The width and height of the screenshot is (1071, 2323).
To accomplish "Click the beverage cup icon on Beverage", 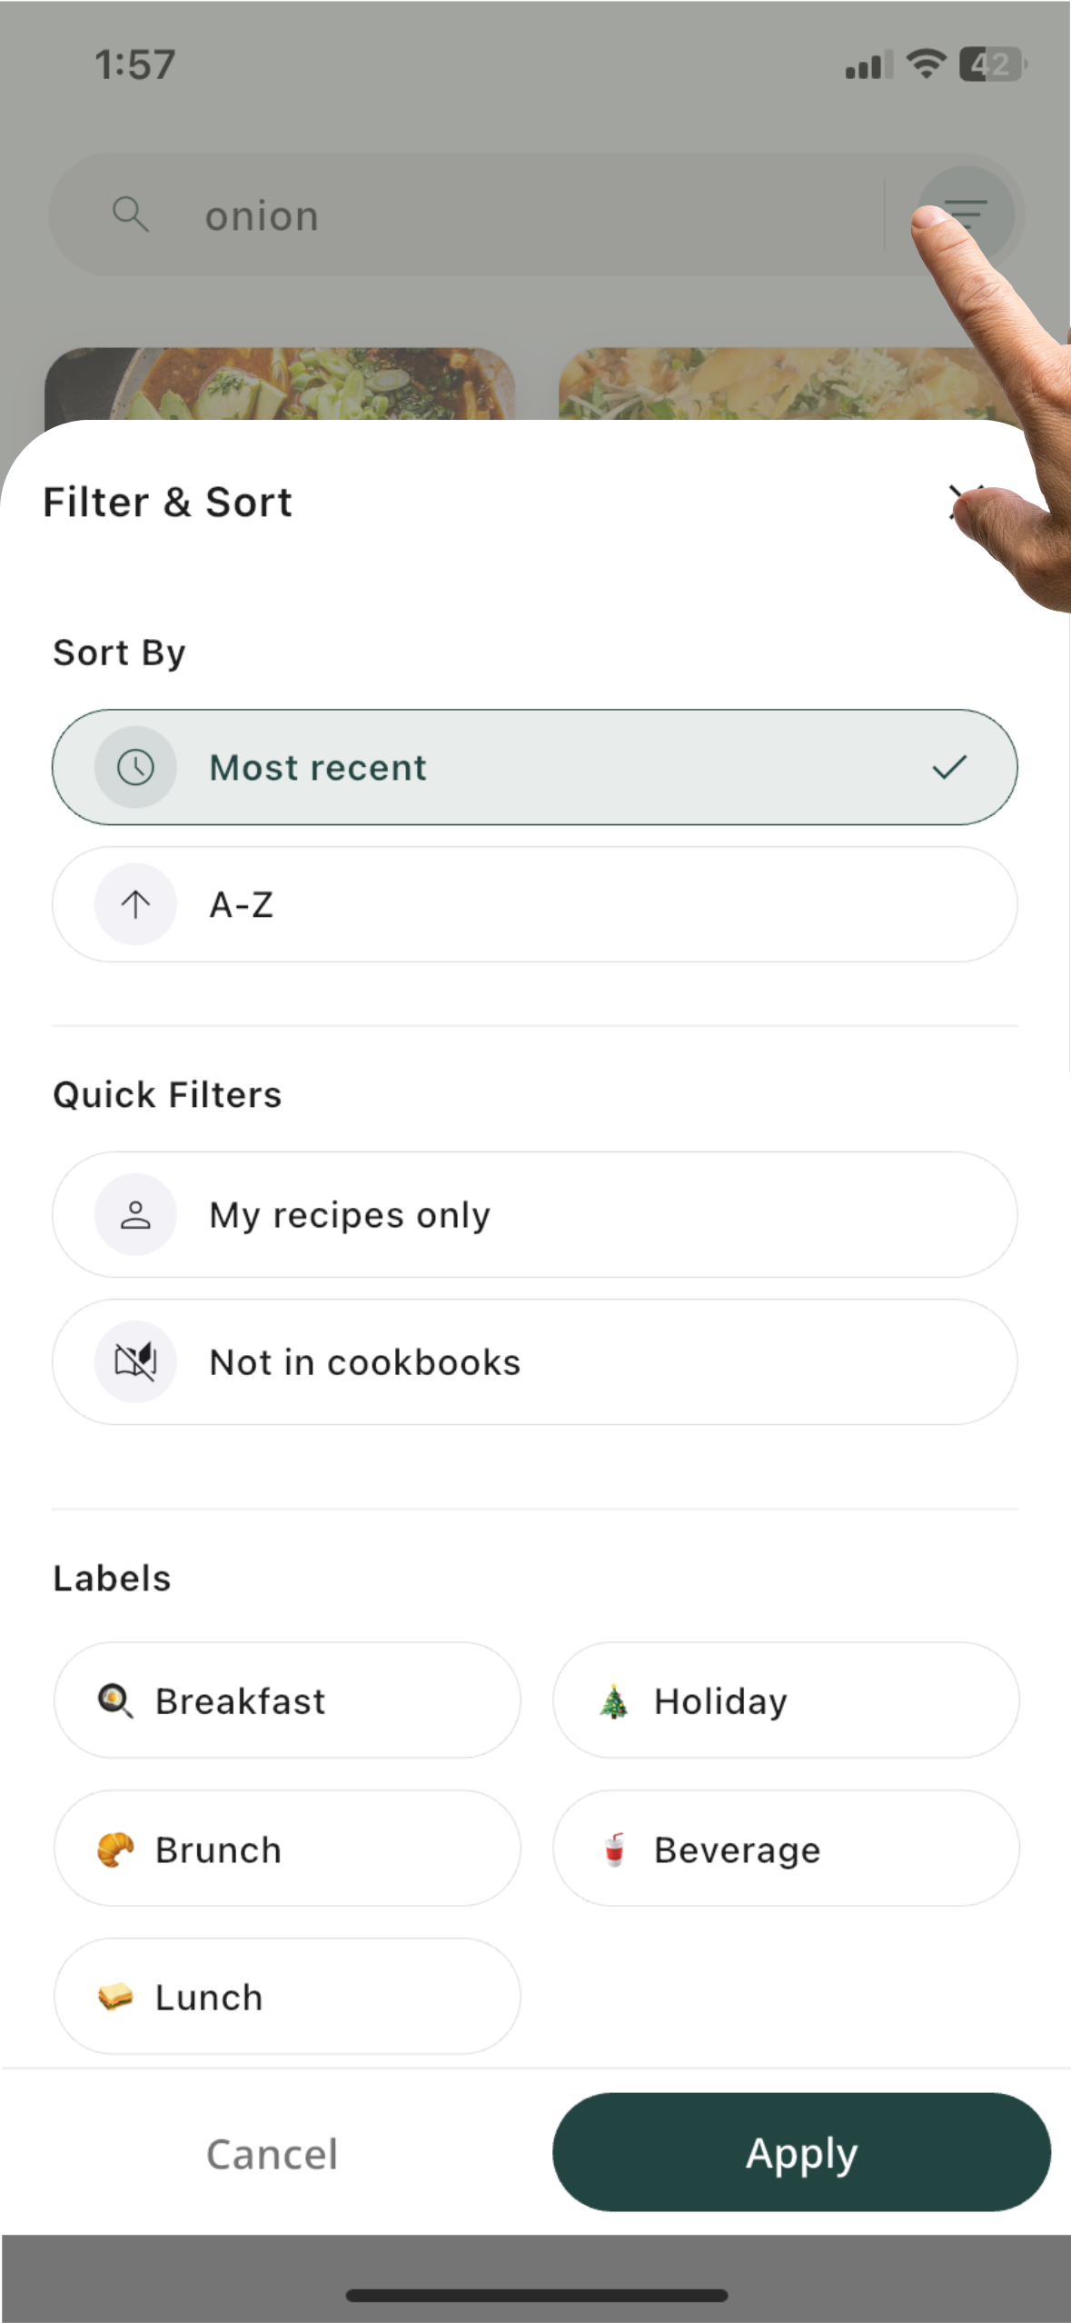I will coord(614,1849).
